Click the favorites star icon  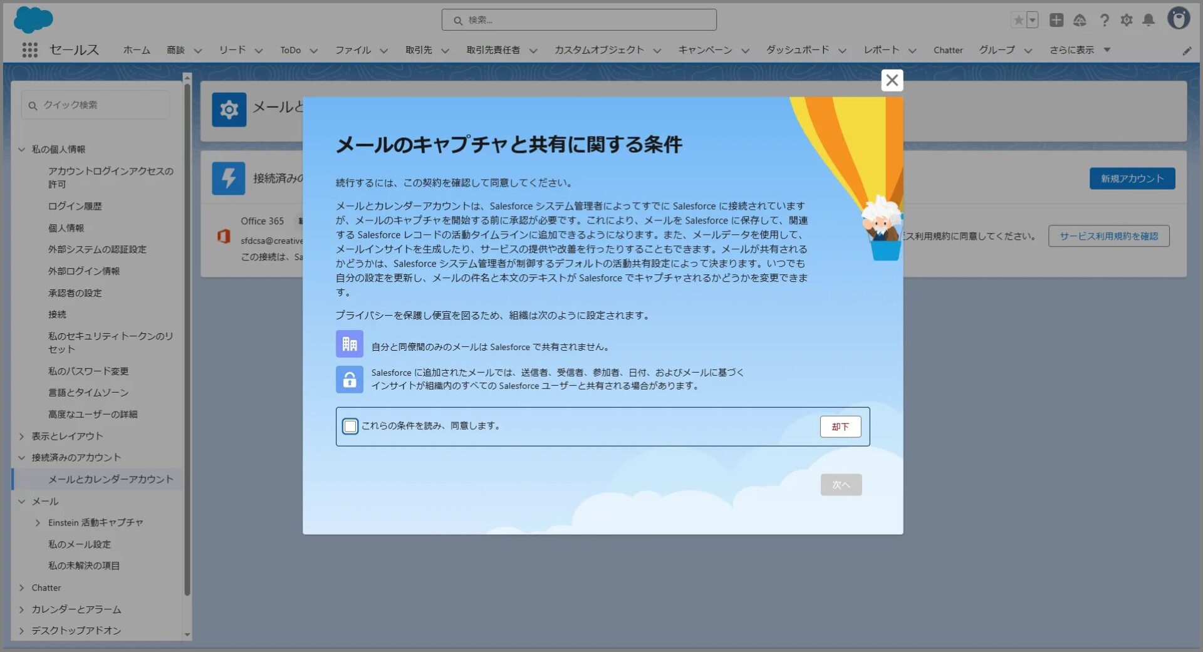[x=1018, y=20]
